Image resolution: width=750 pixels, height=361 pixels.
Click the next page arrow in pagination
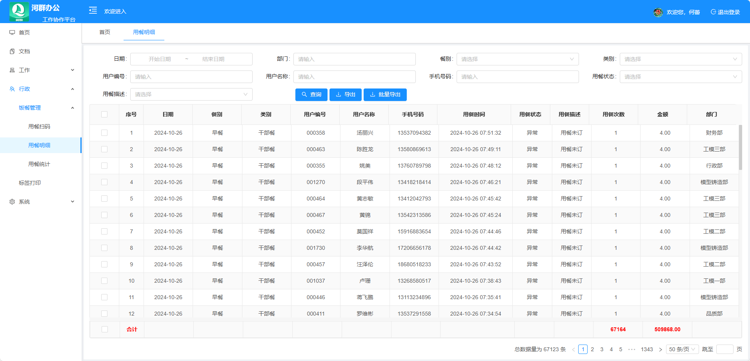660,349
